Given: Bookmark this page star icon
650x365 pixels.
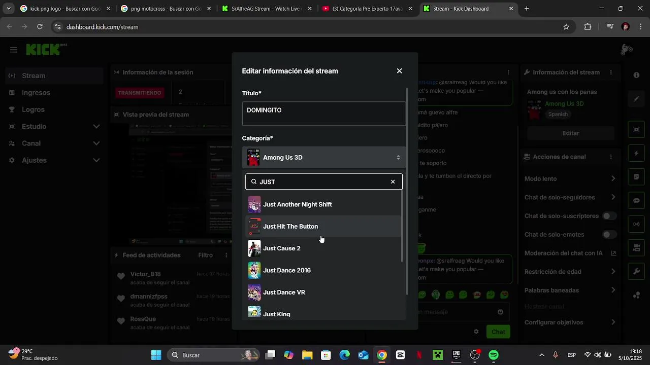Looking at the screenshot, I should pyautogui.click(x=566, y=27).
